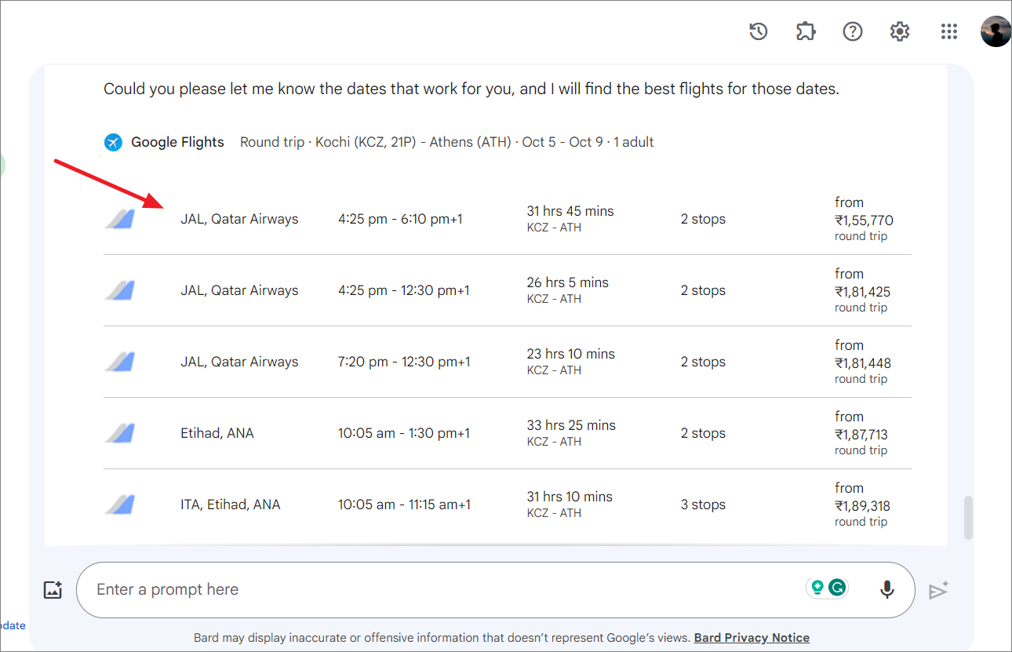Image resolution: width=1012 pixels, height=652 pixels.
Task: Open the help question mark icon
Action: 853,31
